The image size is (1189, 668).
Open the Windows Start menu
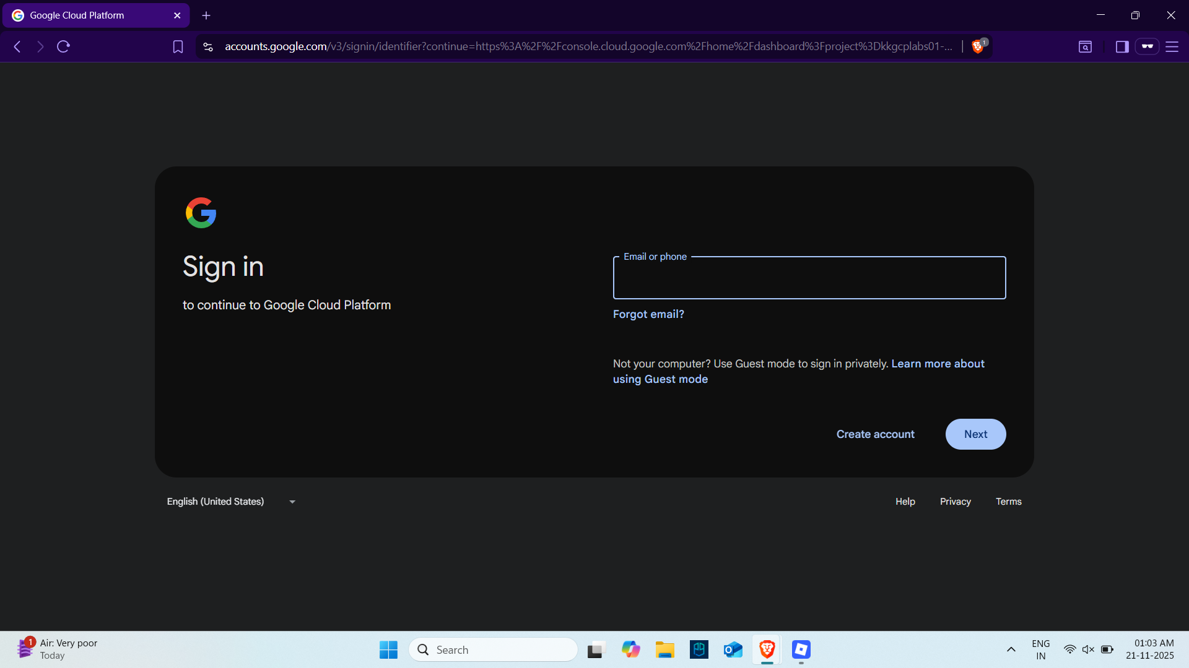388,649
